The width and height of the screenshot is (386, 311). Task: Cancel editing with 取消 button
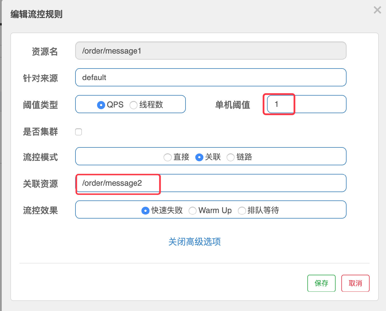[x=355, y=283]
